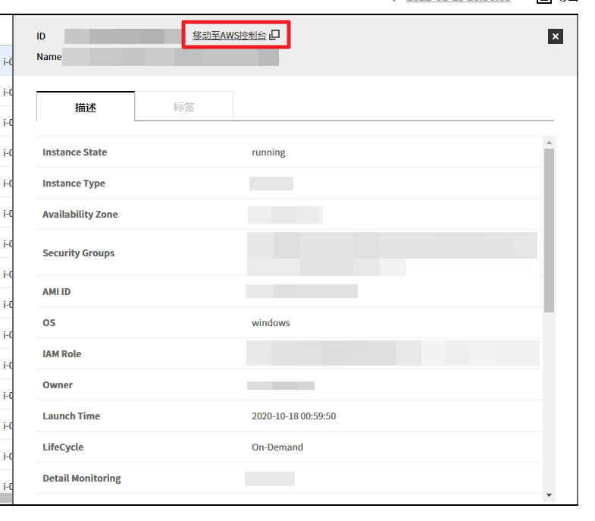Click the Security Groups row label
The width and height of the screenshot is (595, 521).
click(78, 253)
